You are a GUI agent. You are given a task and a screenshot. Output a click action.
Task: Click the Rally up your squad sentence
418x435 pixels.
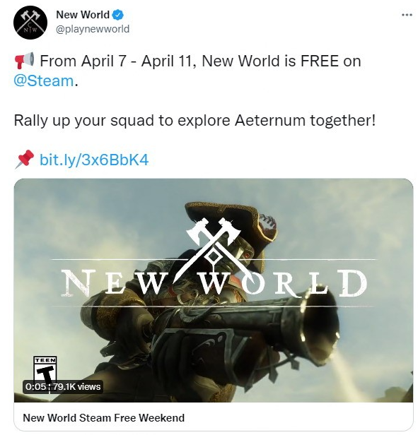(195, 121)
